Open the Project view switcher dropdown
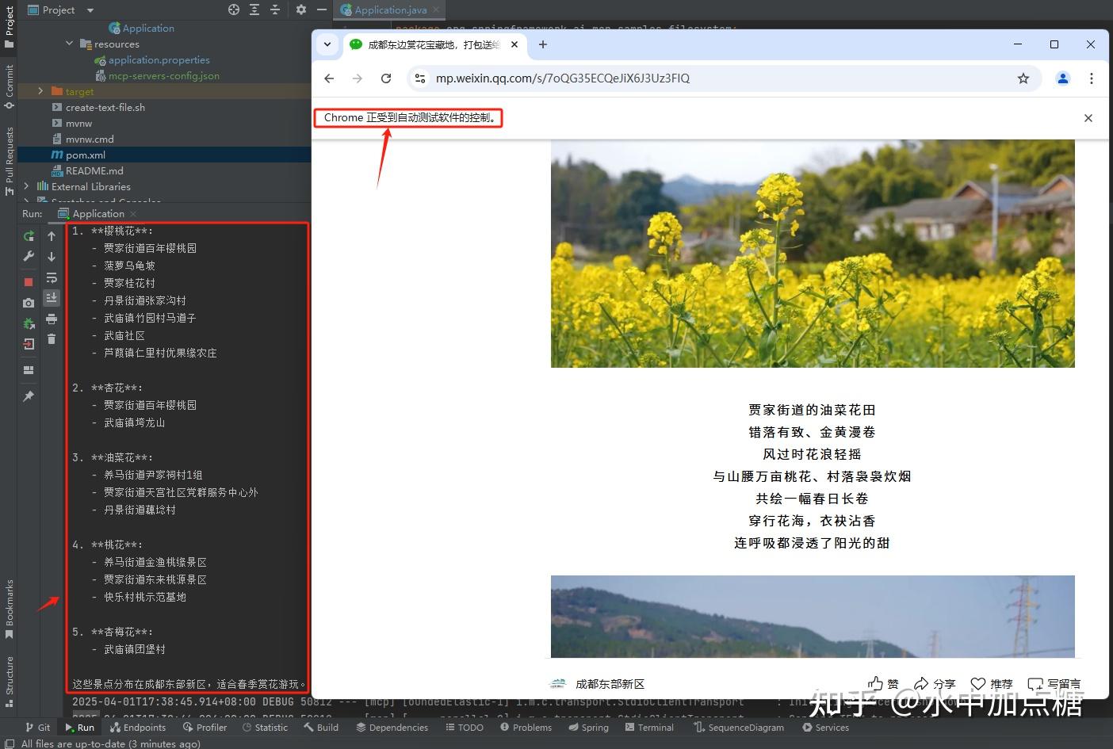Screen dimensions: 1113x749 89,10
